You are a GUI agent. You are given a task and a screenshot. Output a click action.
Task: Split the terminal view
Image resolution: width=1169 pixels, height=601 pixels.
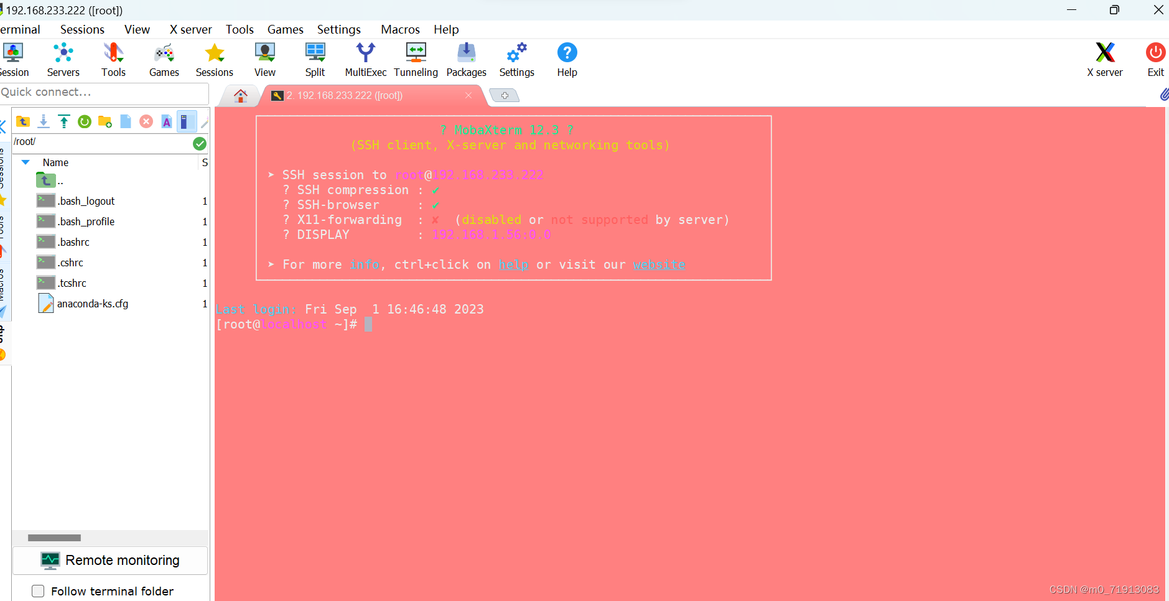click(315, 59)
